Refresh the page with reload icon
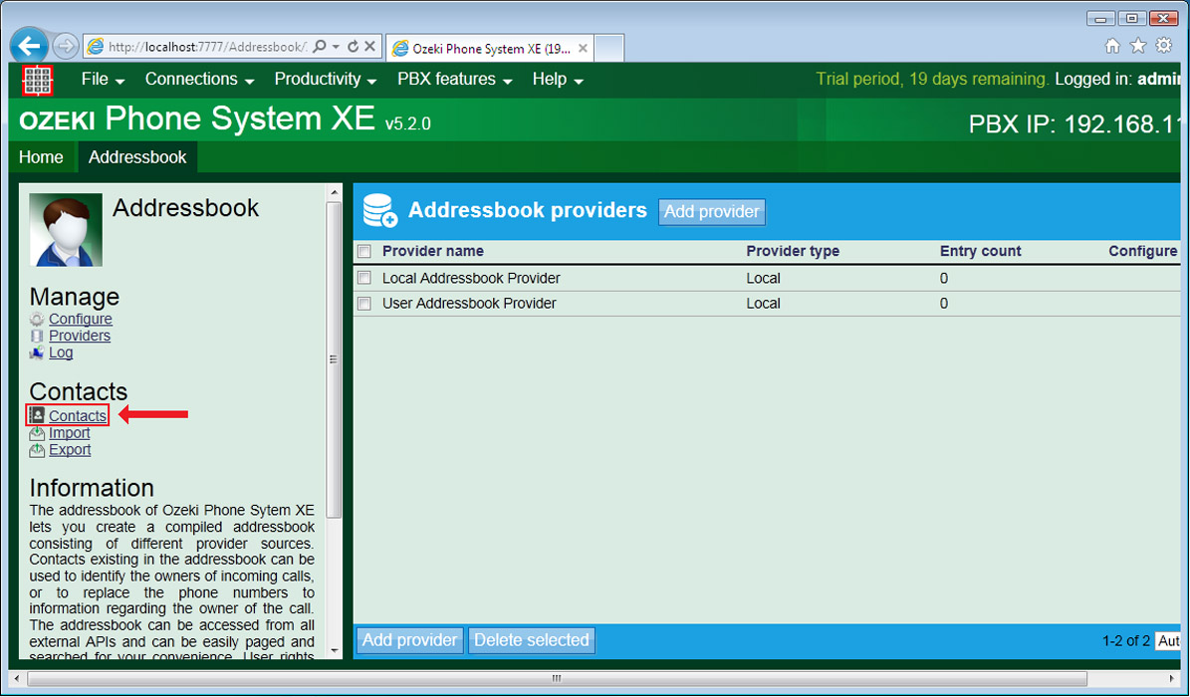 [x=353, y=47]
